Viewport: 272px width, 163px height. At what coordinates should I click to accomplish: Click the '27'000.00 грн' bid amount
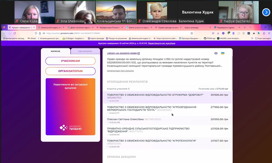click(x=219, y=107)
